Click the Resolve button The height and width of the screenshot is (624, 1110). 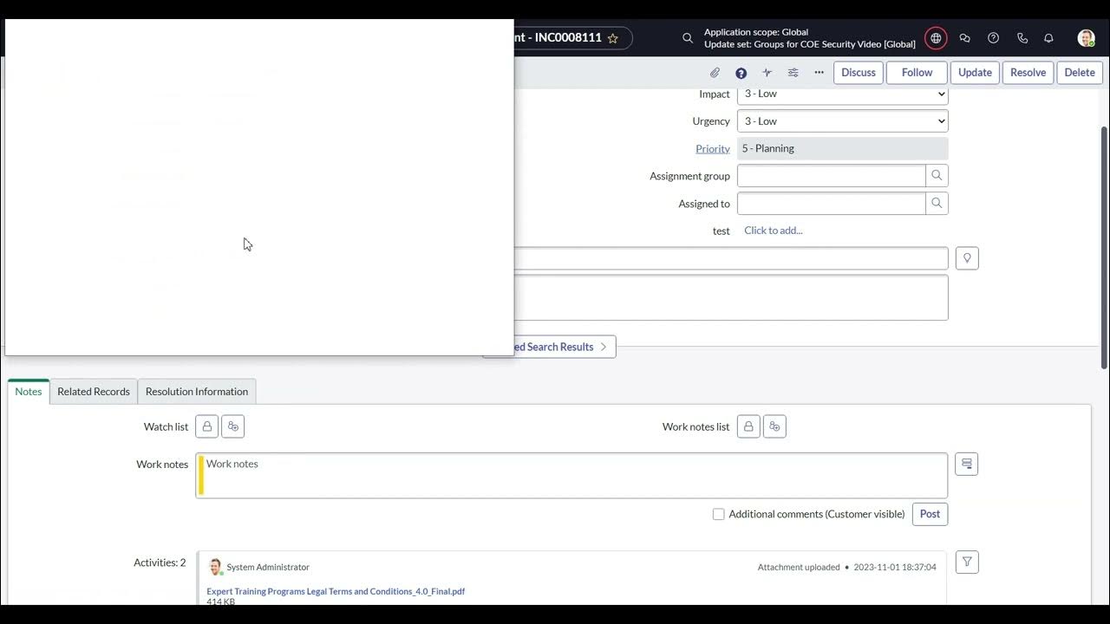[1028, 73]
